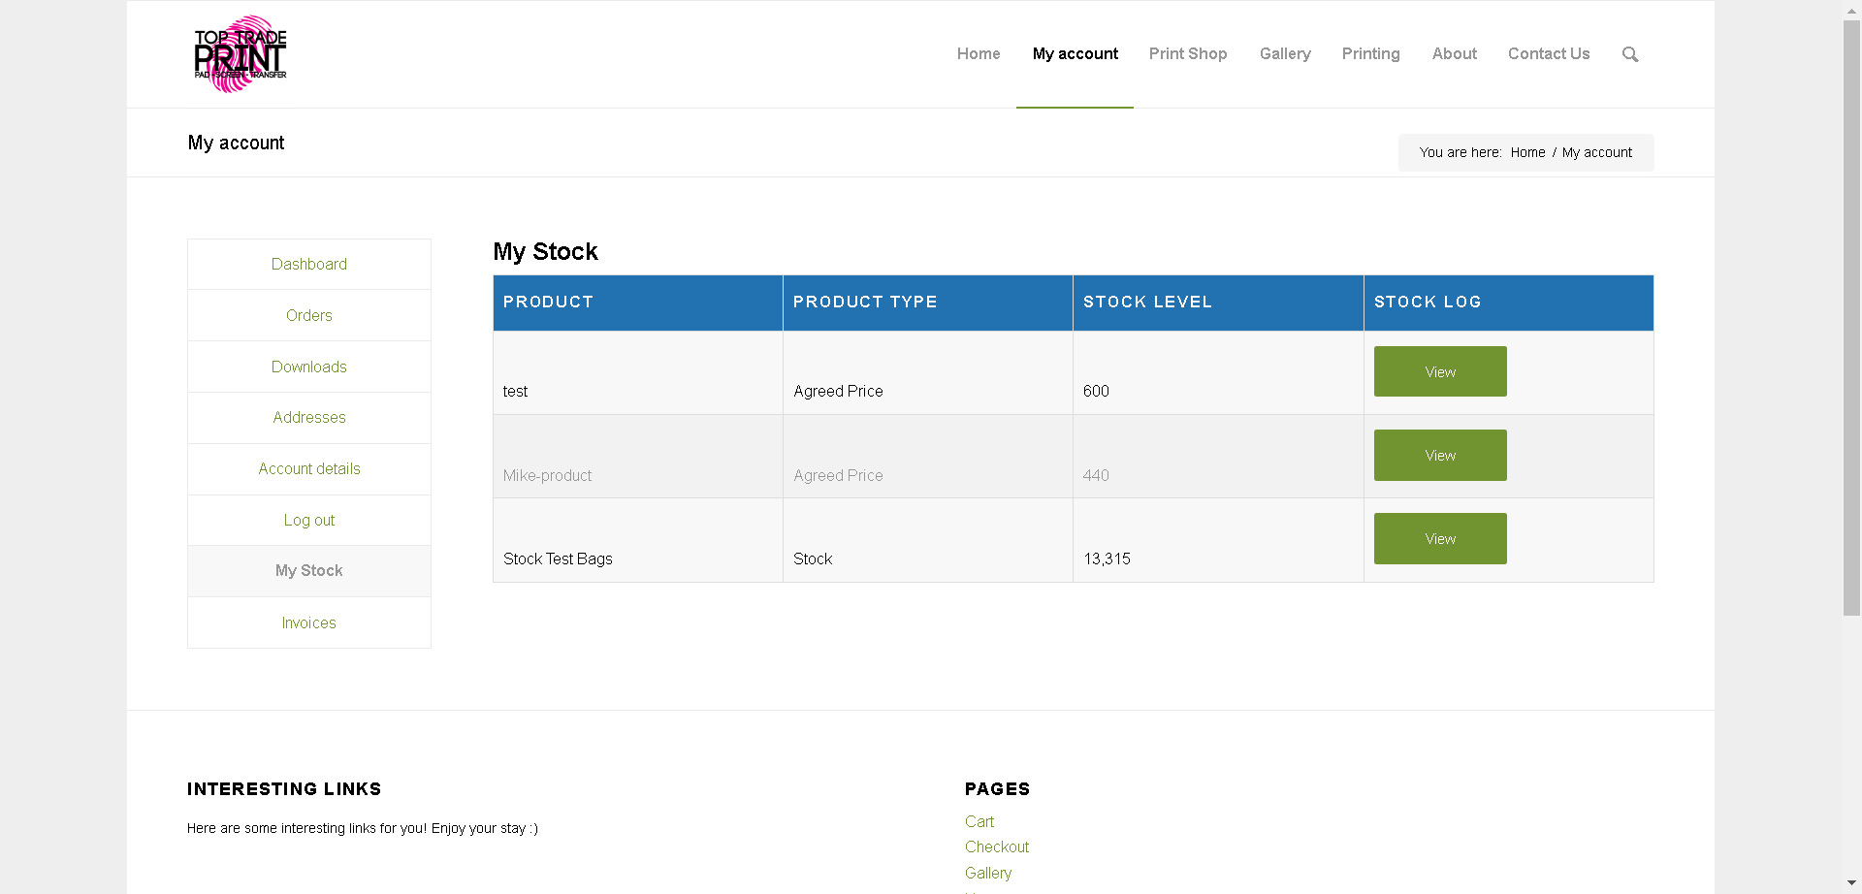
Task: Click the PRODUCT TYPE column header
Action: click(928, 303)
